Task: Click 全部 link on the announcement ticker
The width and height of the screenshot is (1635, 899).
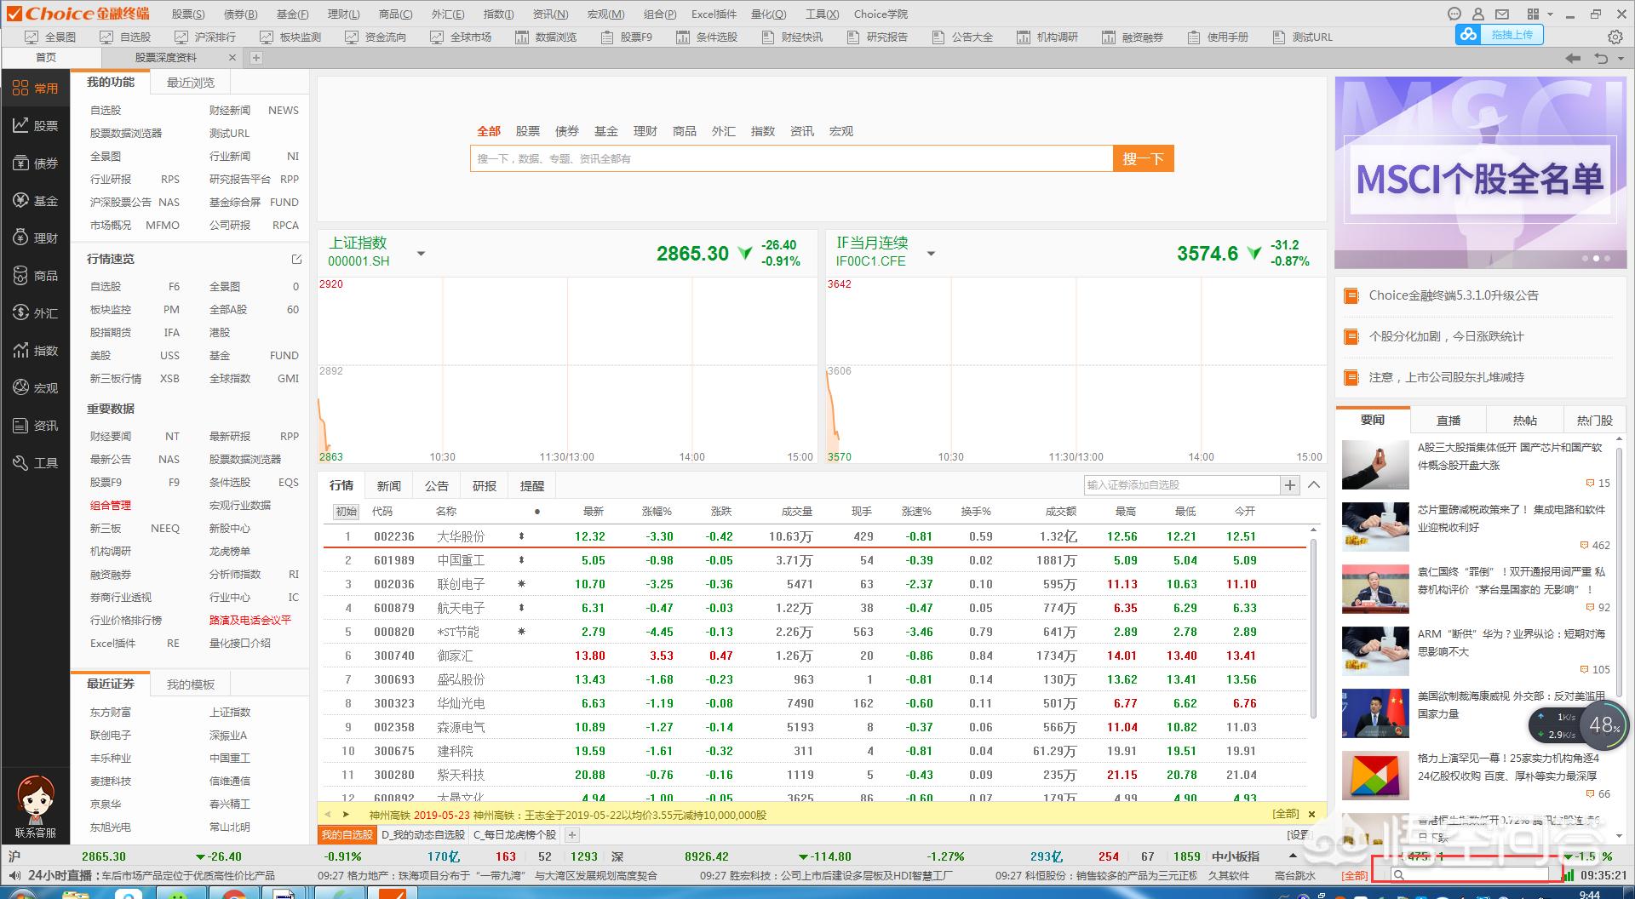Action: click(x=1286, y=814)
